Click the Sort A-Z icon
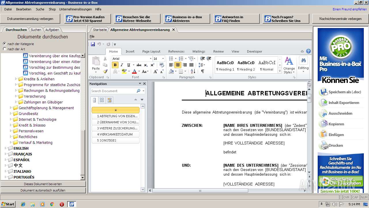Screen dimensions: 369x208 coord(193,71)
